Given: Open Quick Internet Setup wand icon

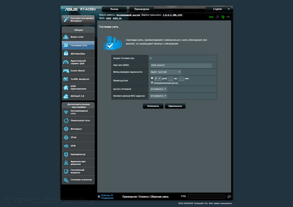Looking at the screenshot, I should (x=66, y=19).
